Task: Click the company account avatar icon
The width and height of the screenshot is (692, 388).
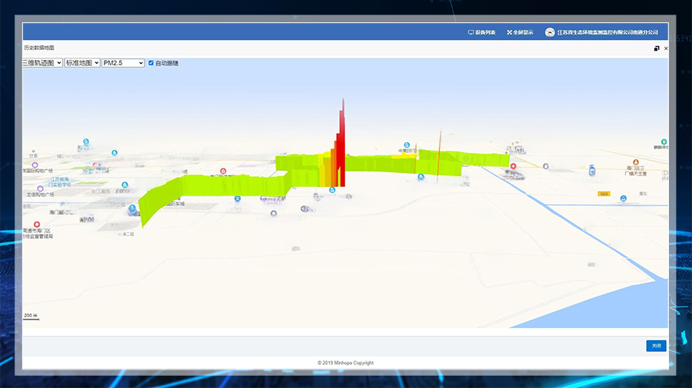Action: coord(550,32)
